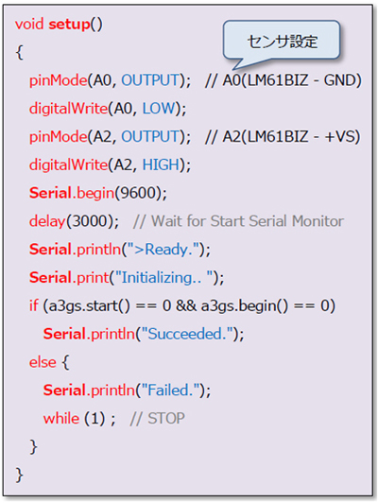
Task: Click the while (1) statement
Action: click(79, 419)
